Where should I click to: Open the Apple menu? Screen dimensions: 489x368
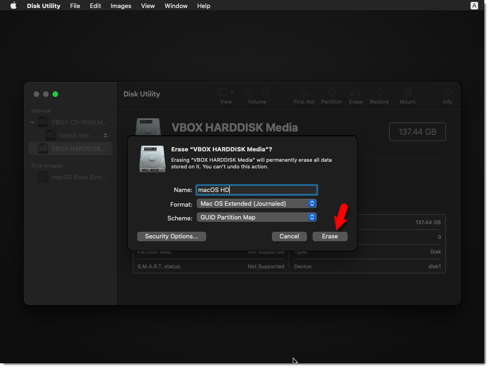[13, 6]
